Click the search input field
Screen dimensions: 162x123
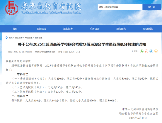[x=120, y=7]
